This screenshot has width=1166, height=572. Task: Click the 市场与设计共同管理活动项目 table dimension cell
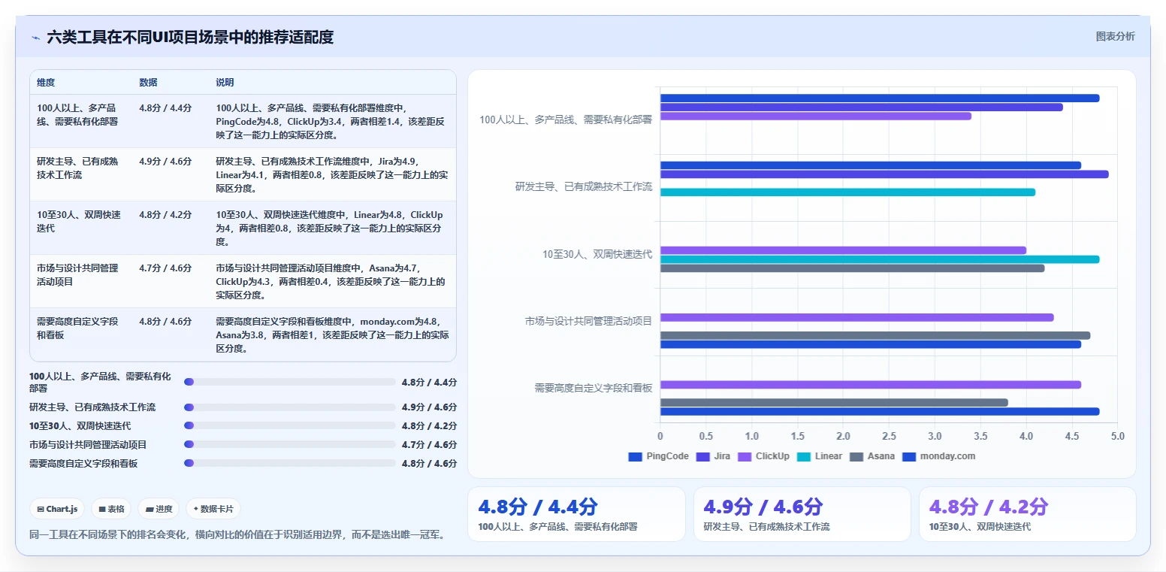pyautogui.click(x=77, y=274)
